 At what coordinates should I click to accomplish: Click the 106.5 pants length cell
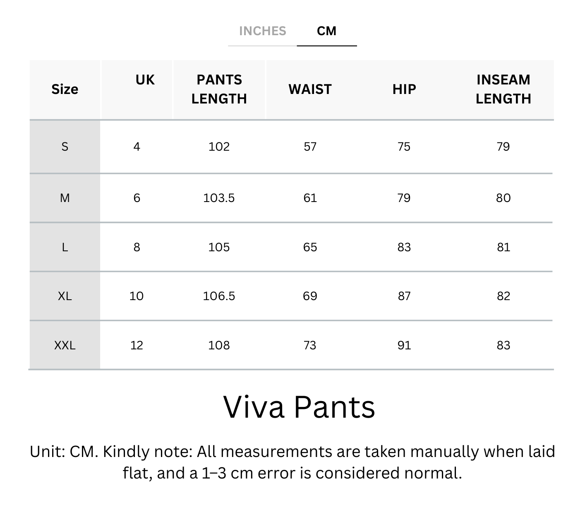tap(219, 296)
